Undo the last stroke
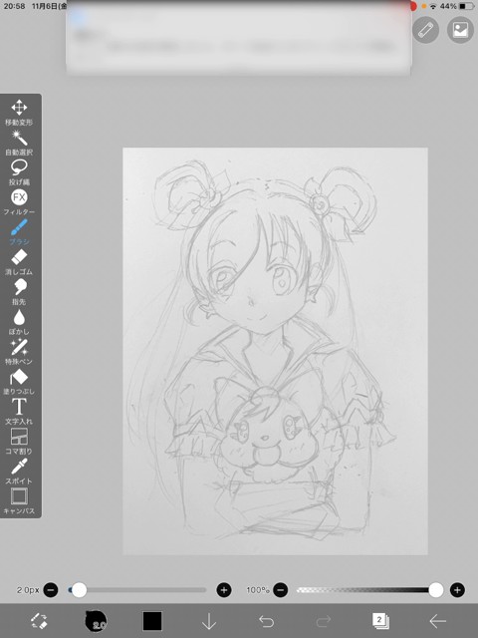This screenshot has height=638, width=478. [267, 621]
